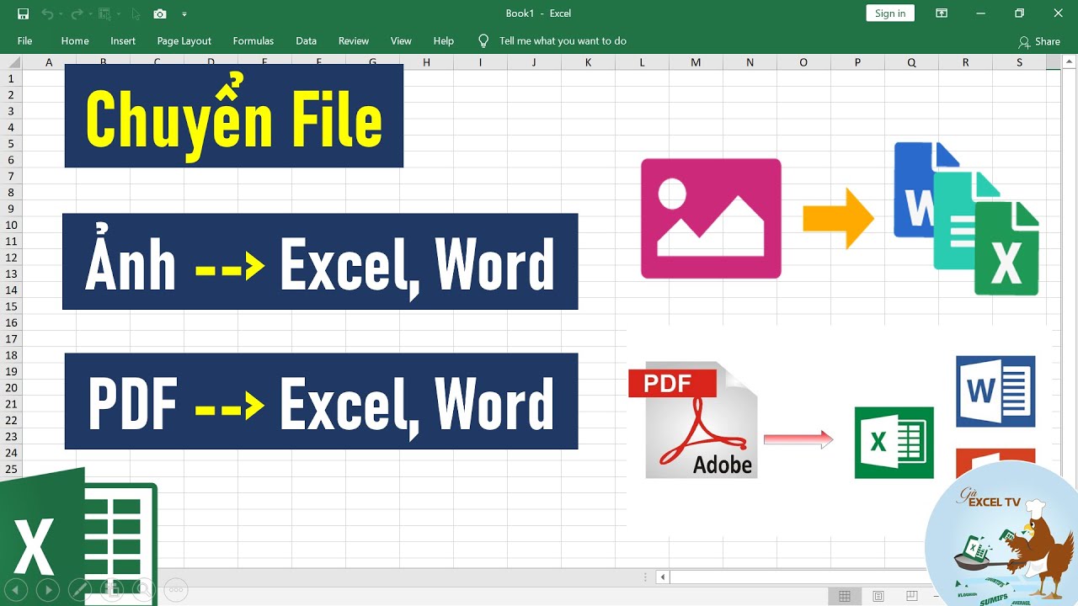Select column J header
The height and width of the screenshot is (606, 1078).
534,62
